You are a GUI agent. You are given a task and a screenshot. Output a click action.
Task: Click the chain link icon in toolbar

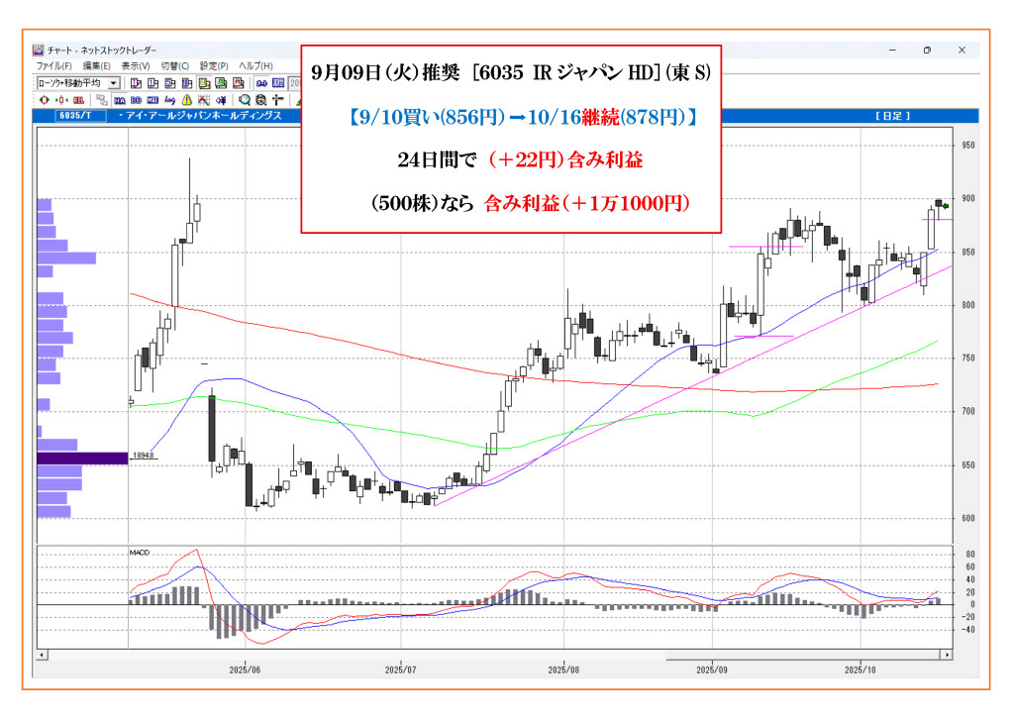[260, 83]
